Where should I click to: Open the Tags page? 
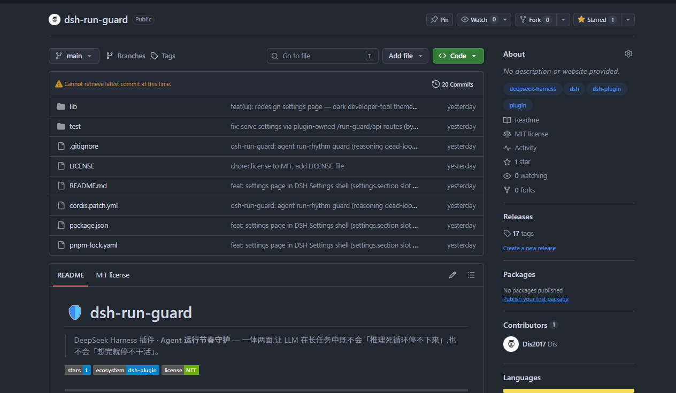(163, 56)
